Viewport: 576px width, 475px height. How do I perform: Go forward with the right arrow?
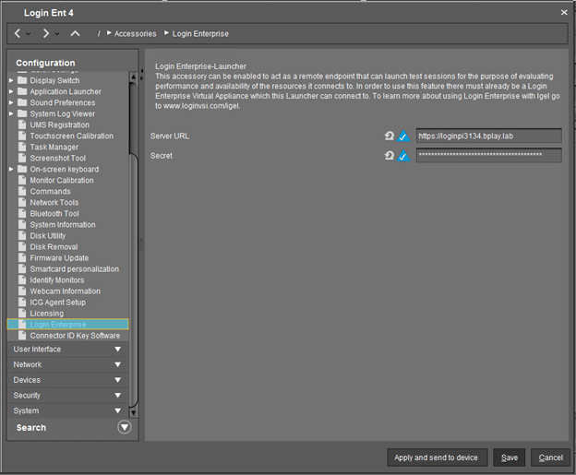(46, 33)
